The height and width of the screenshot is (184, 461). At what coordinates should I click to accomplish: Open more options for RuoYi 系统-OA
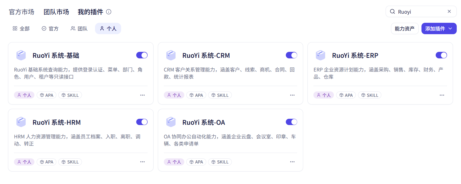[292, 162]
